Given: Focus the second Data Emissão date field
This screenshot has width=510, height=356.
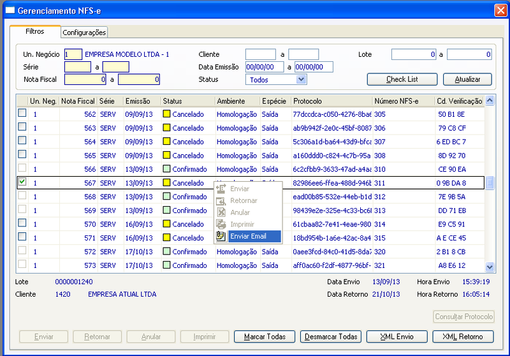Looking at the screenshot, I should (314, 67).
